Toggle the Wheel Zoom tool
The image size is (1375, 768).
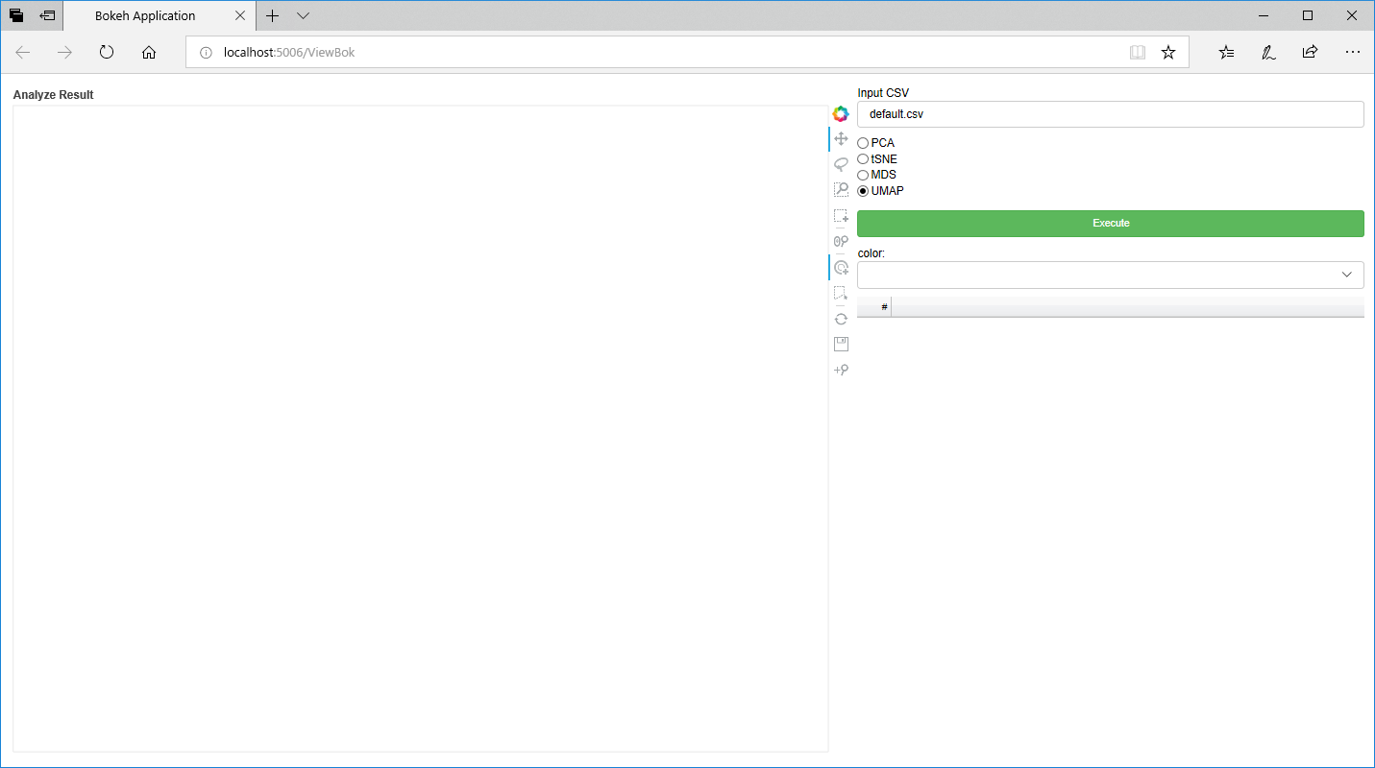tap(841, 241)
